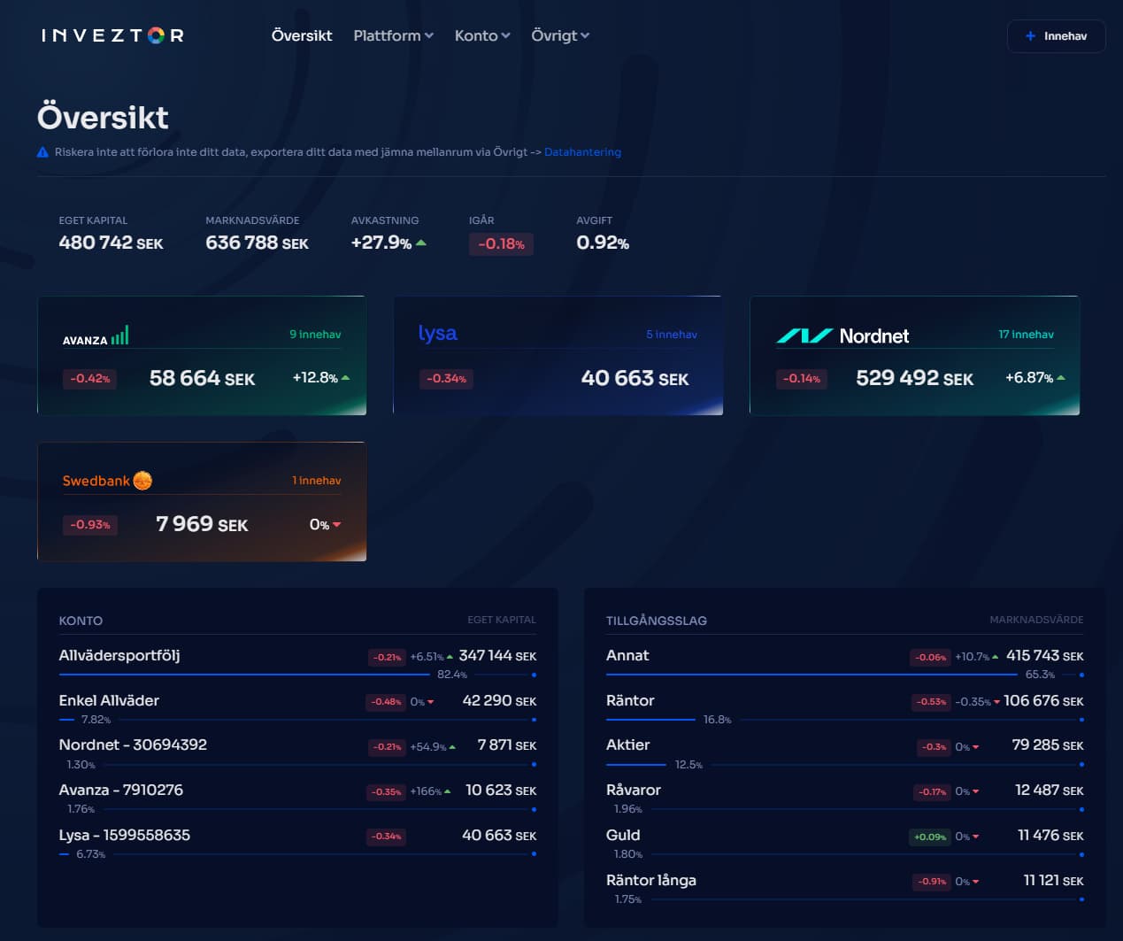Click the blue warning triangle icon
The height and width of the screenshot is (941, 1123).
click(x=42, y=152)
